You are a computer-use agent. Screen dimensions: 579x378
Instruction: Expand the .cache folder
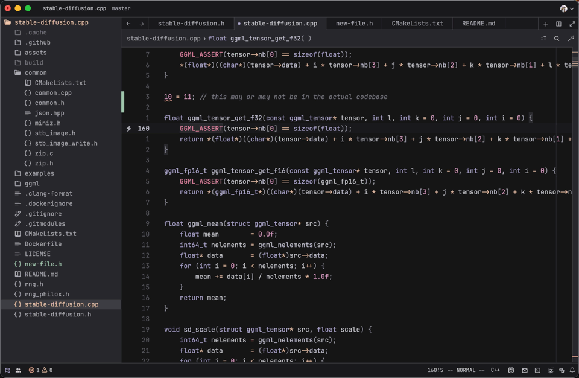(60, 33)
